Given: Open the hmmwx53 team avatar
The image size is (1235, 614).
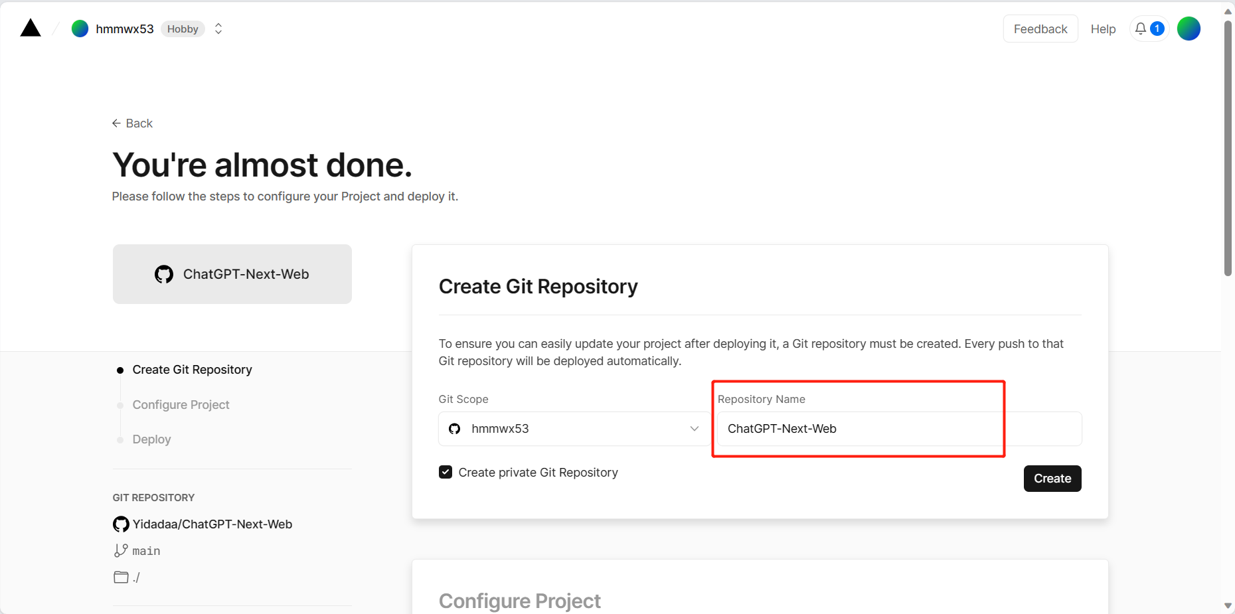Looking at the screenshot, I should [x=80, y=29].
